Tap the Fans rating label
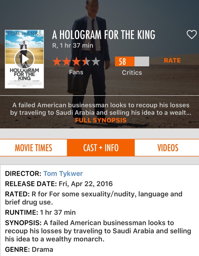This screenshot has height=256, width=199. tap(76, 72)
